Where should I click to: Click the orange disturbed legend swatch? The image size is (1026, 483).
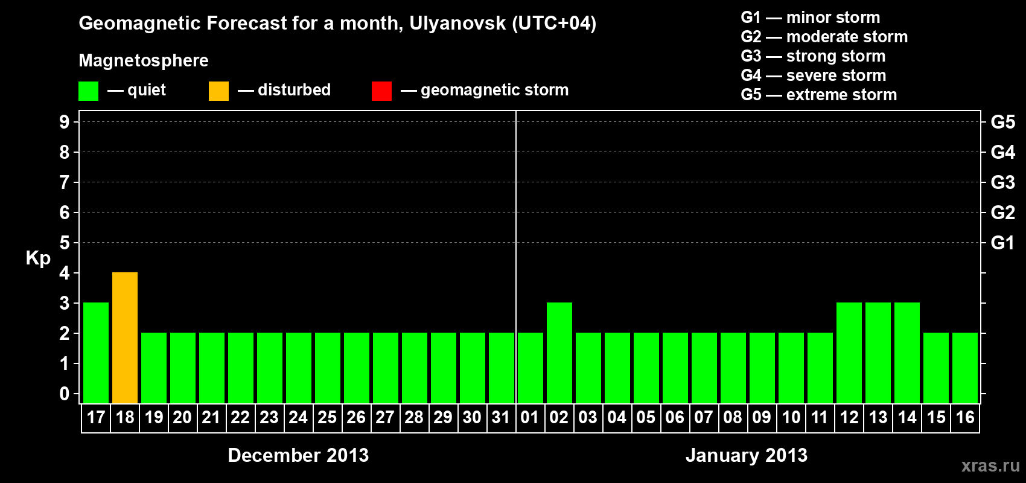coord(218,91)
